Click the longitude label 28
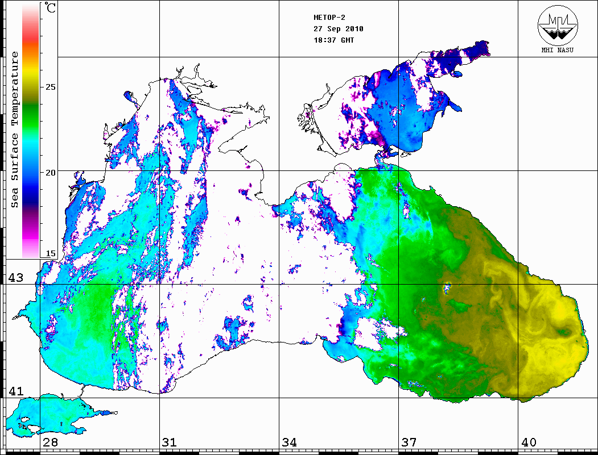Screen dimensions: 598x455 (x=50, y=443)
